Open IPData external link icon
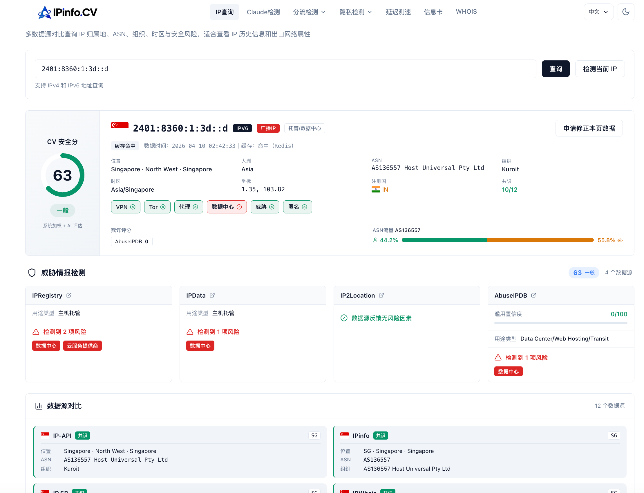Viewport: 644px width, 493px height. pyautogui.click(x=212, y=295)
